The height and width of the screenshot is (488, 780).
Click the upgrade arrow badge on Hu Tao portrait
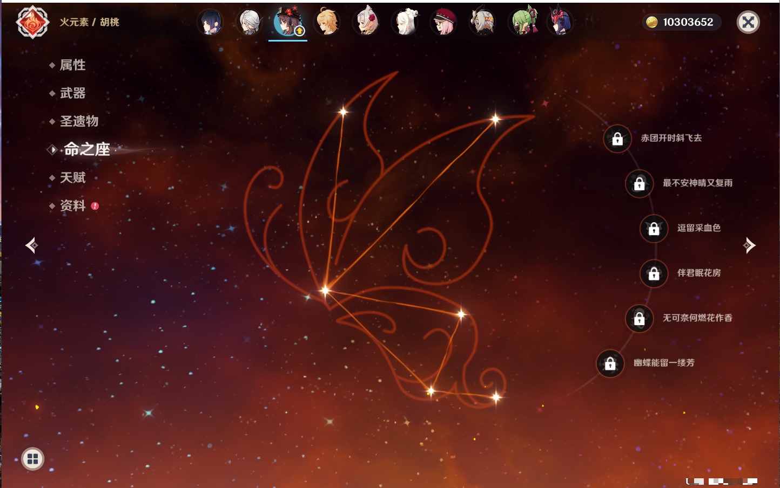click(x=300, y=31)
